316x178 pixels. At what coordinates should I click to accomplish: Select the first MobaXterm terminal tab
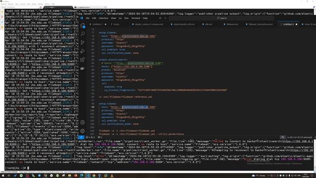tap(58, 7)
